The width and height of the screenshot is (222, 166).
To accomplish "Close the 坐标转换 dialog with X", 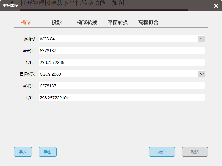I will 216,6.
